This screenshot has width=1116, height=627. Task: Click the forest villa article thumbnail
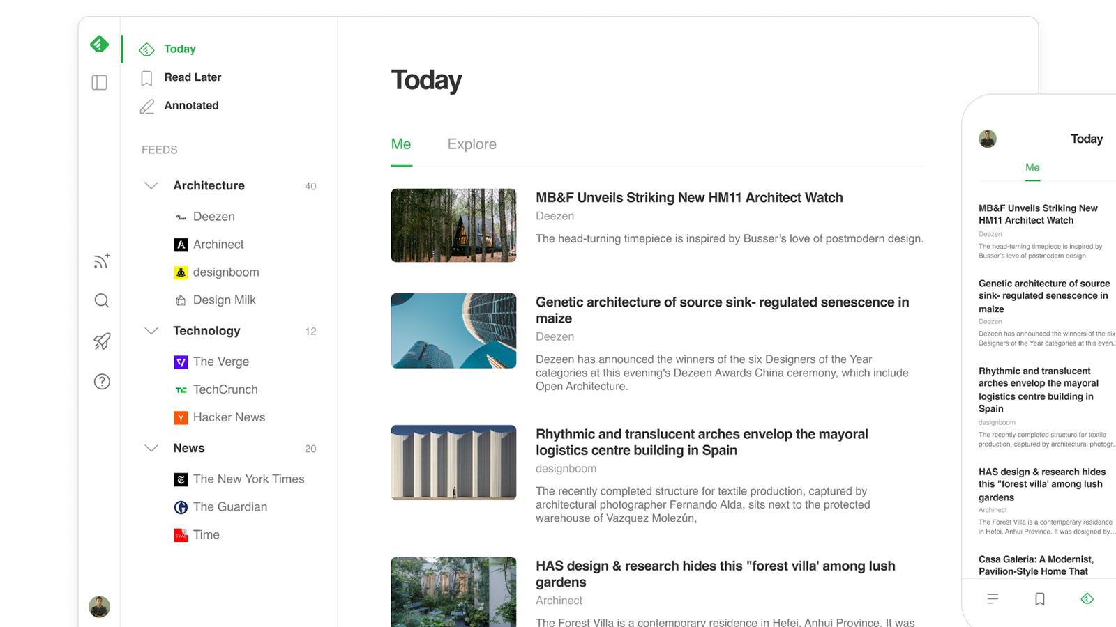click(x=453, y=591)
